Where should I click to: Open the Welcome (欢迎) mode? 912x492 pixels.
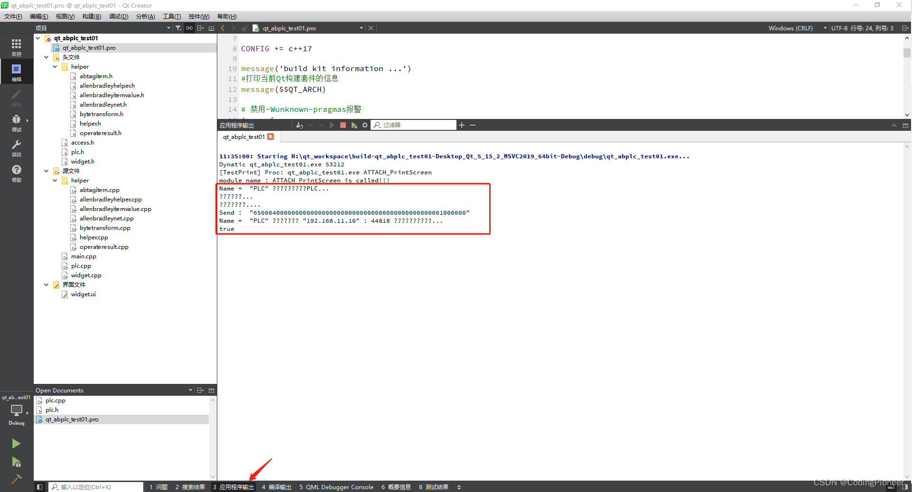(x=16, y=47)
